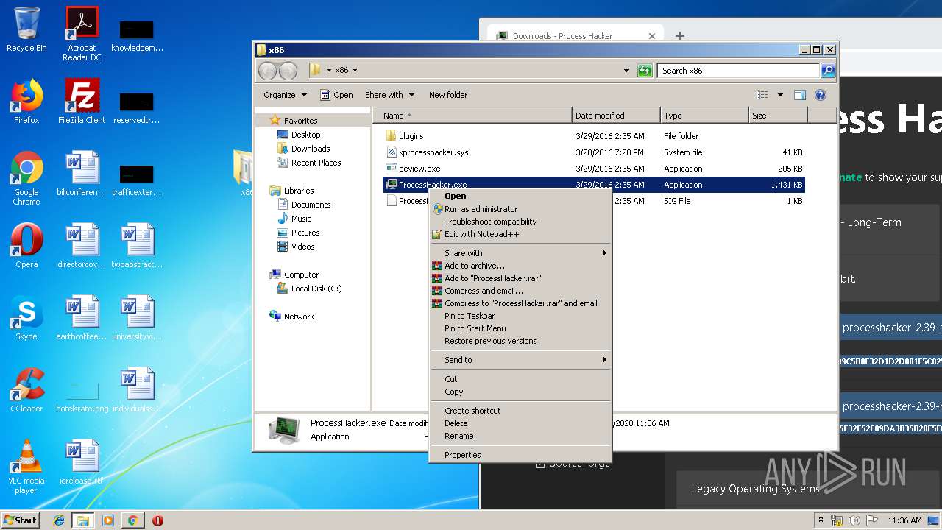Open the Share with toolbar dropdown
The height and width of the screenshot is (530, 942).
tap(389, 95)
